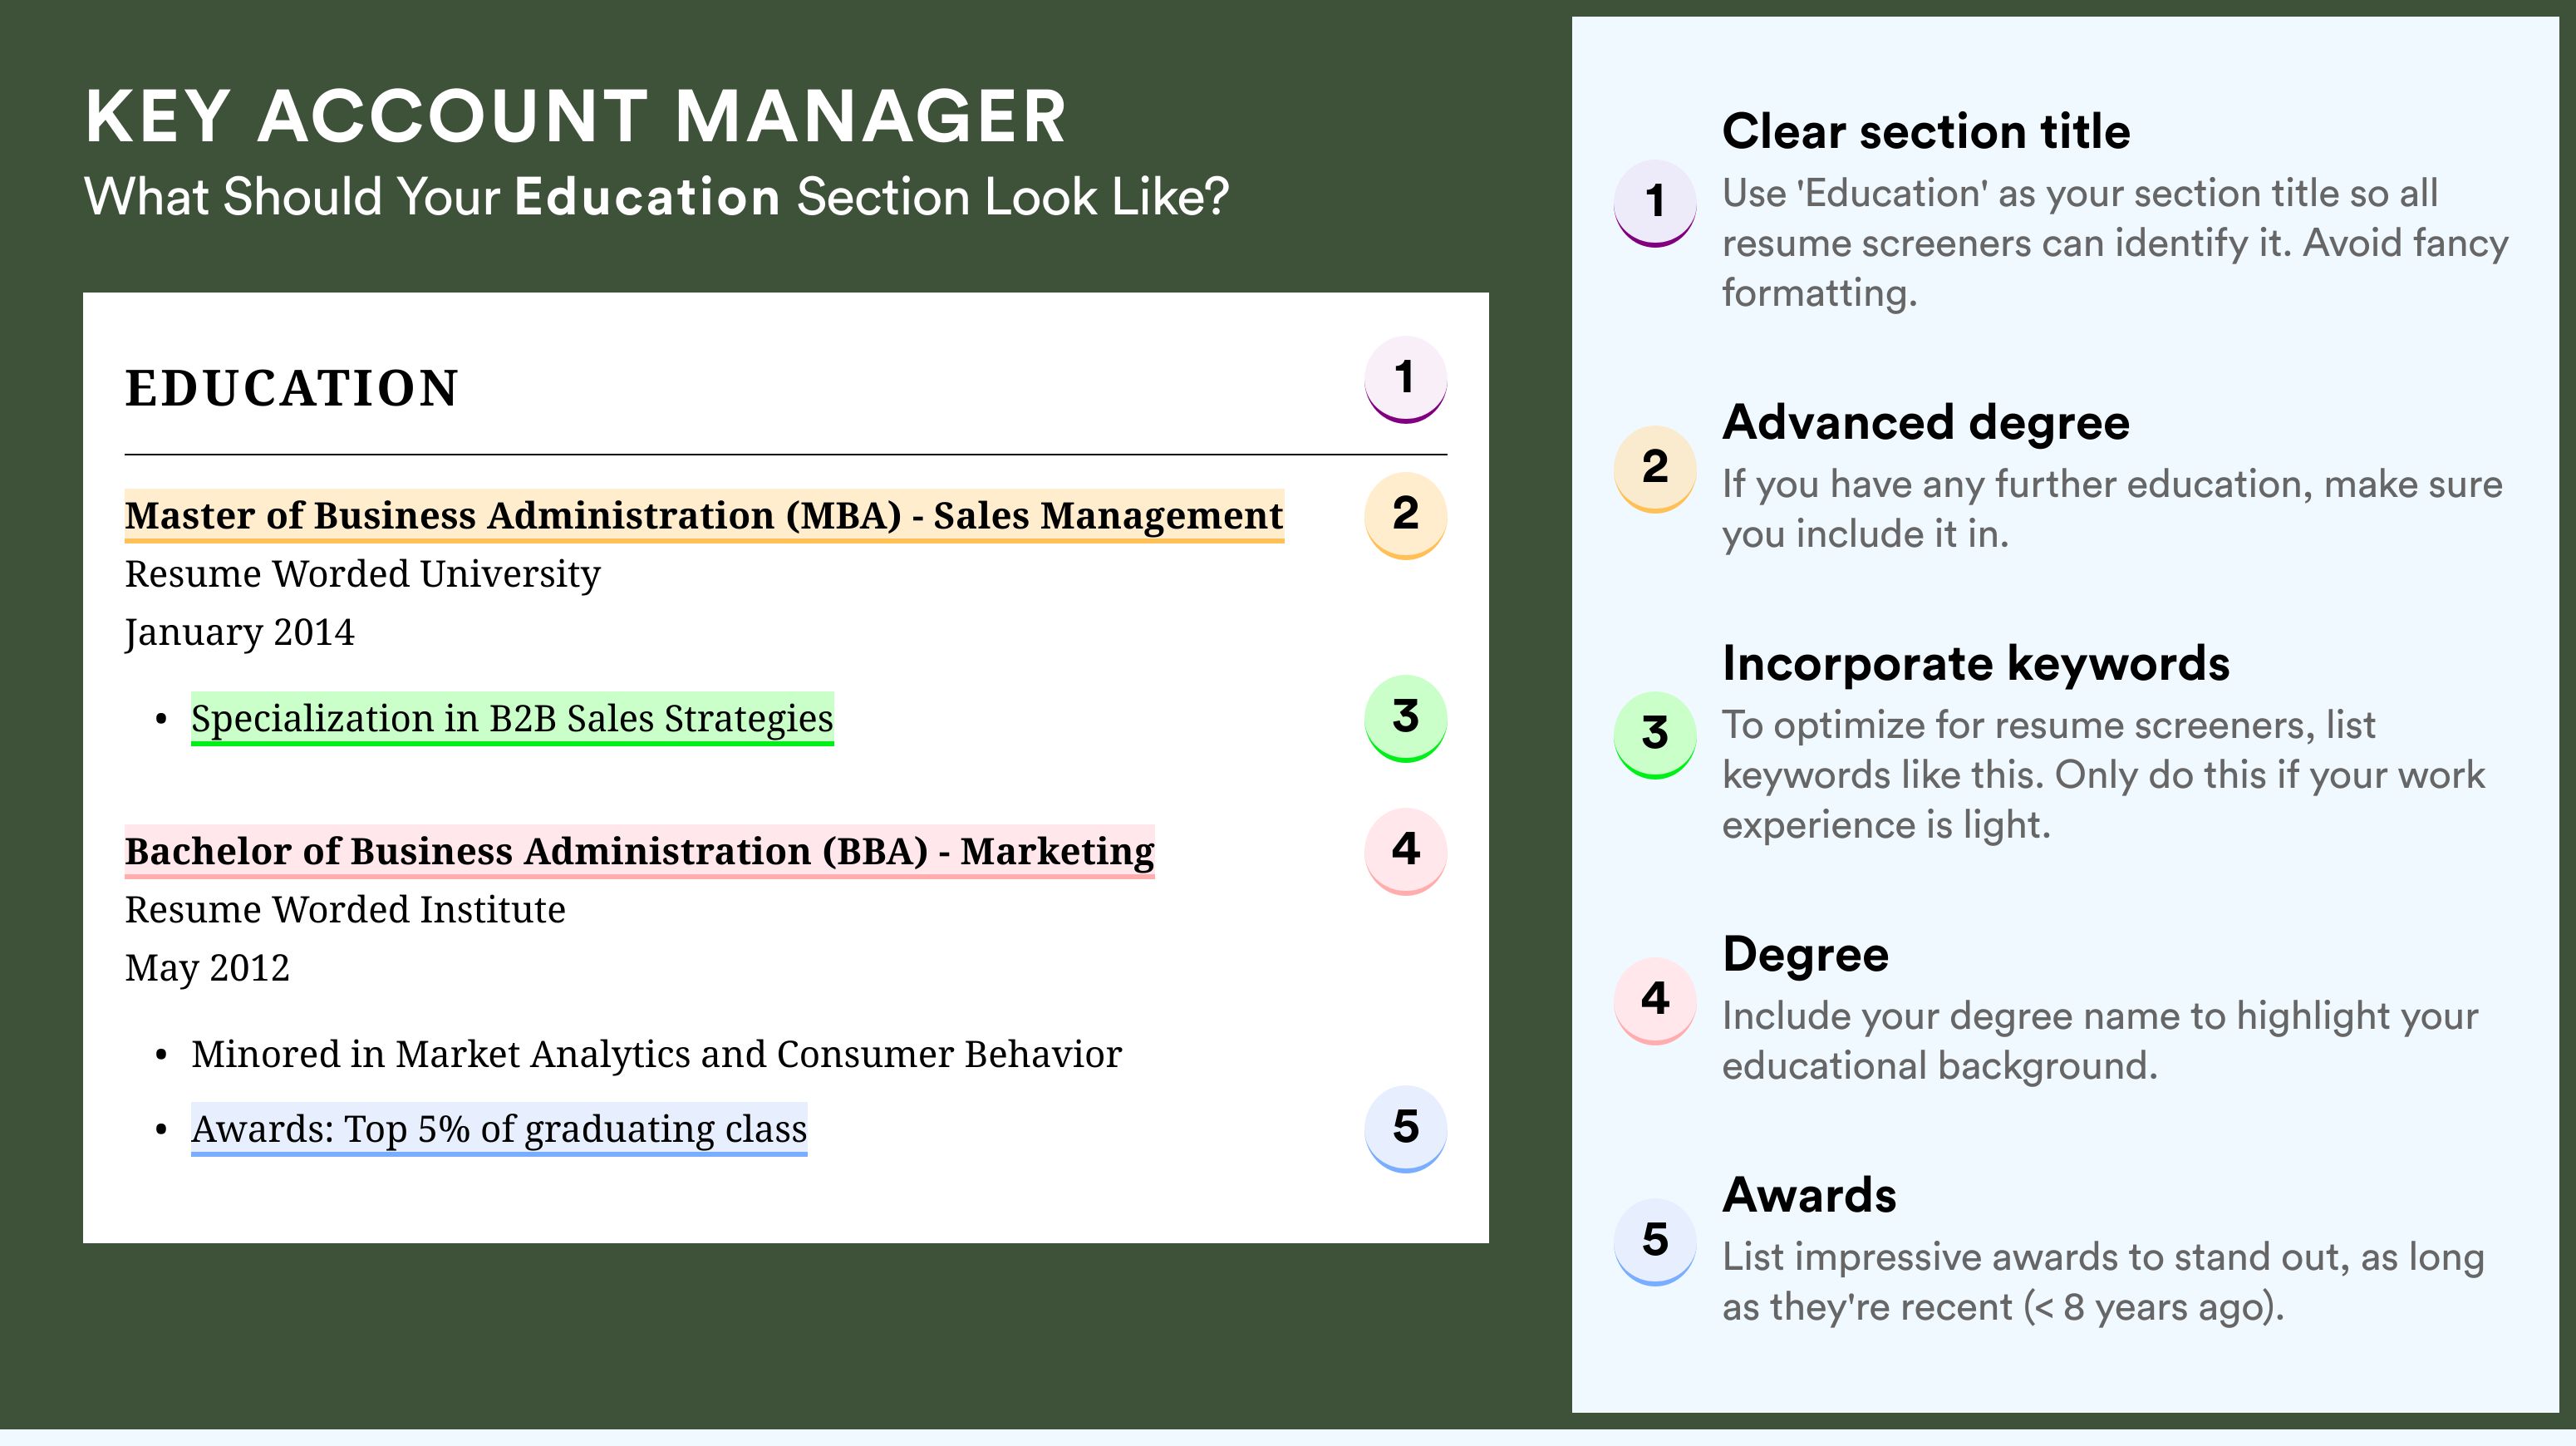This screenshot has height=1446, width=2576.
Task: Select the "EDUCATION" resume section heading
Action: coord(291,388)
